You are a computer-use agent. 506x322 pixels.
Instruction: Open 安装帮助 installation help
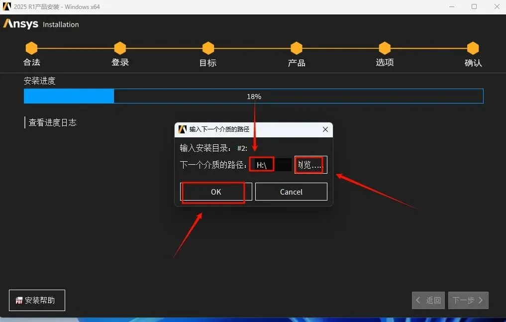click(37, 301)
